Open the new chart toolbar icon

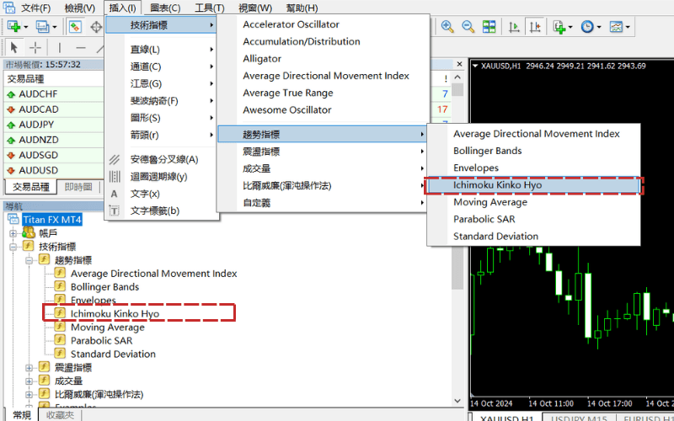pos(14,27)
